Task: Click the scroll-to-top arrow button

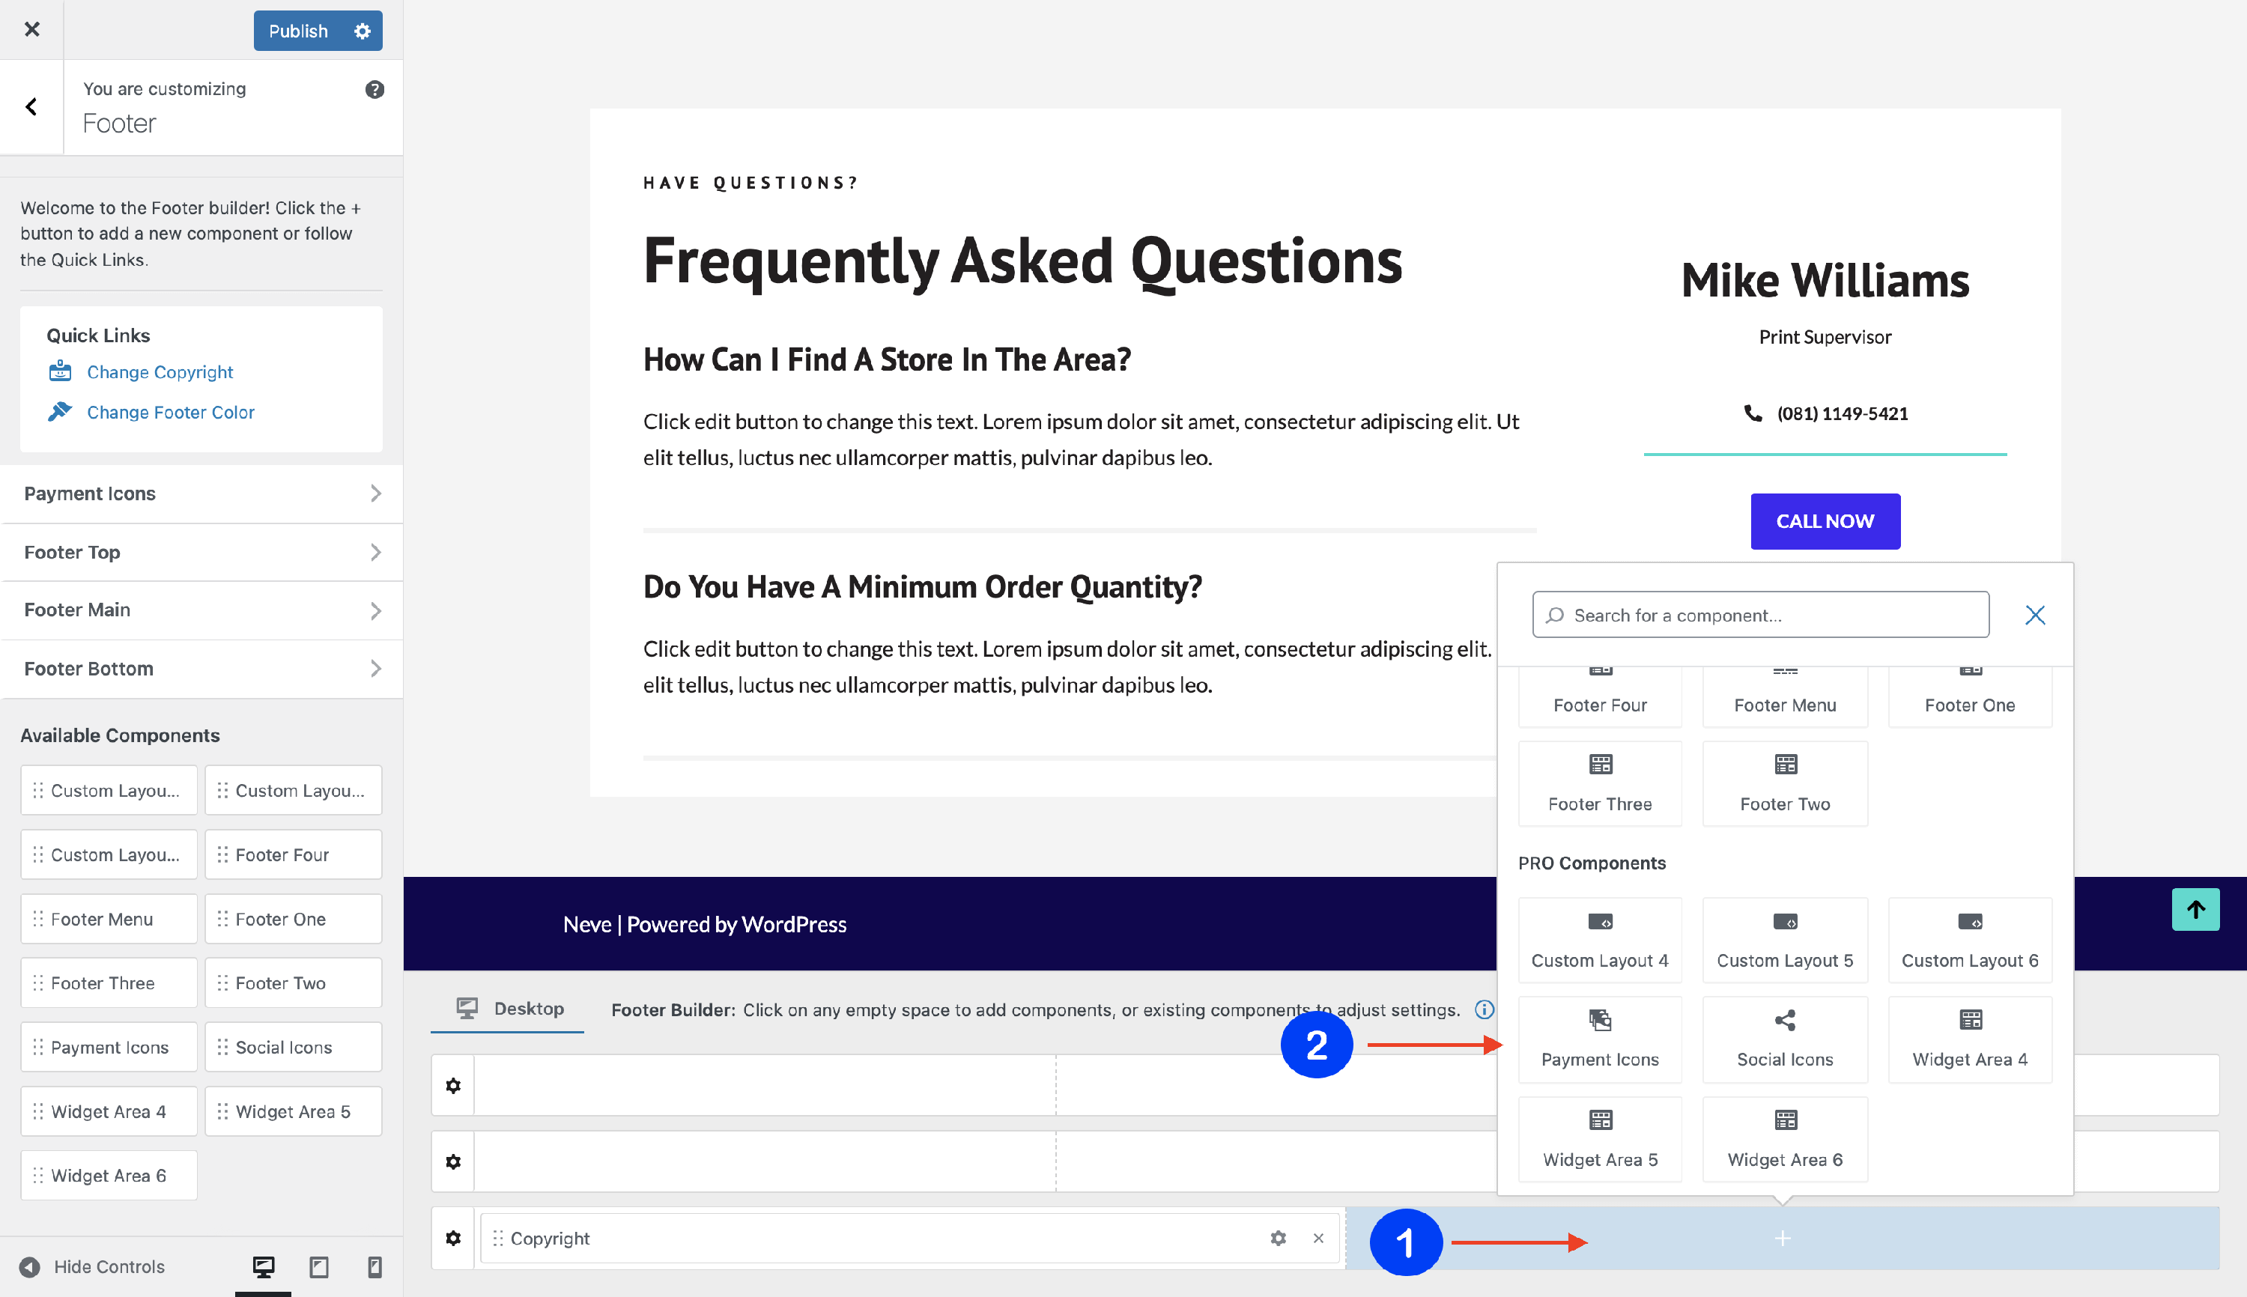Action: point(2195,910)
